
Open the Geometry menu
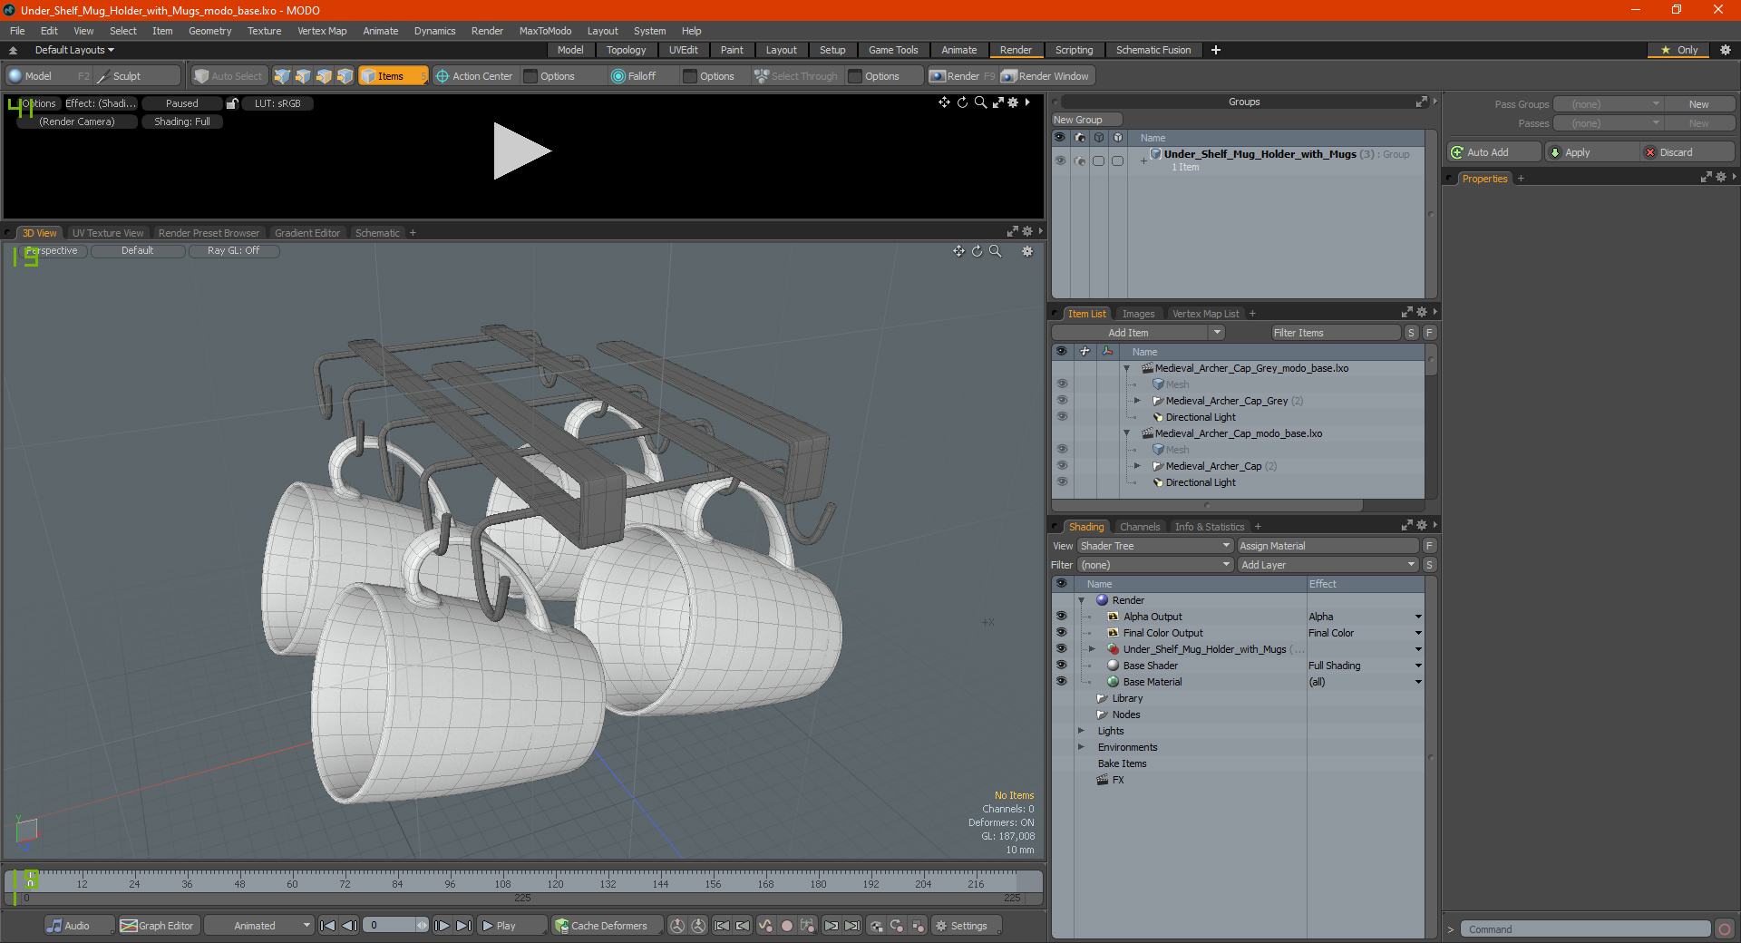point(209,31)
